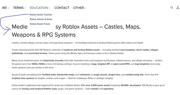Open Roblox Articles & News link
180x95 pixels.
coord(41,19)
